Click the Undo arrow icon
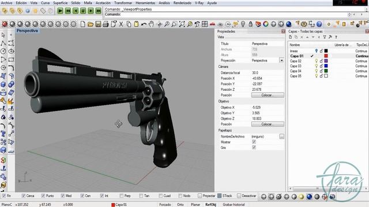This screenshot has width=369, height=207. point(144,24)
